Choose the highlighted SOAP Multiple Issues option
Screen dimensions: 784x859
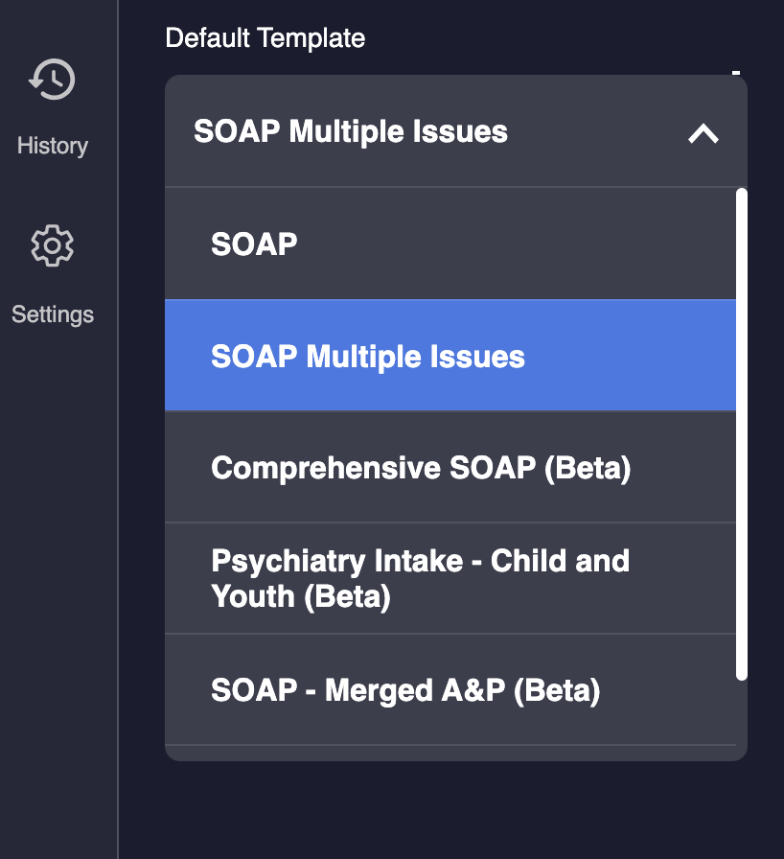(x=368, y=358)
